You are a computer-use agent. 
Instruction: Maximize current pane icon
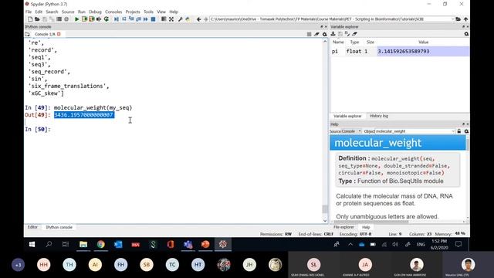(x=164, y=19)
